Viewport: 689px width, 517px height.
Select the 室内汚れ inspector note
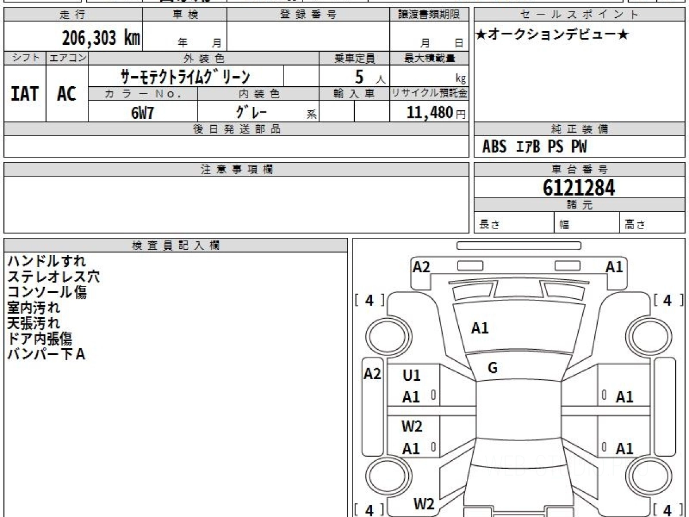coord(34,308)
